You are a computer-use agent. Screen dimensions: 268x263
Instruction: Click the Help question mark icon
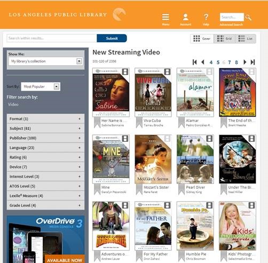coord(206,17)
